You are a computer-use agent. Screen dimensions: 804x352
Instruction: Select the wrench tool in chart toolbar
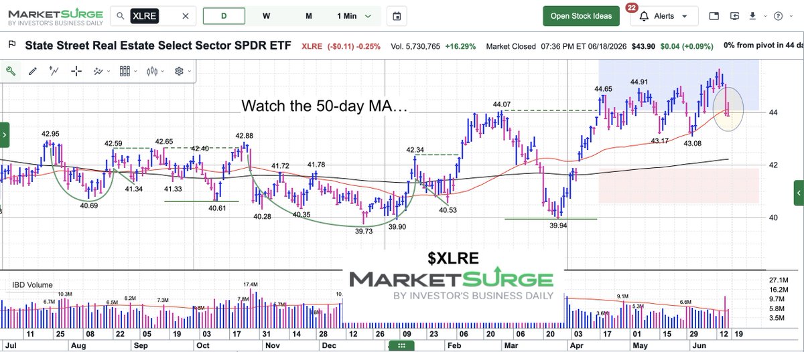[x=11, y=71]
